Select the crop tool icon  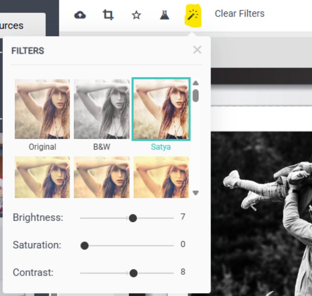point(108,15)
